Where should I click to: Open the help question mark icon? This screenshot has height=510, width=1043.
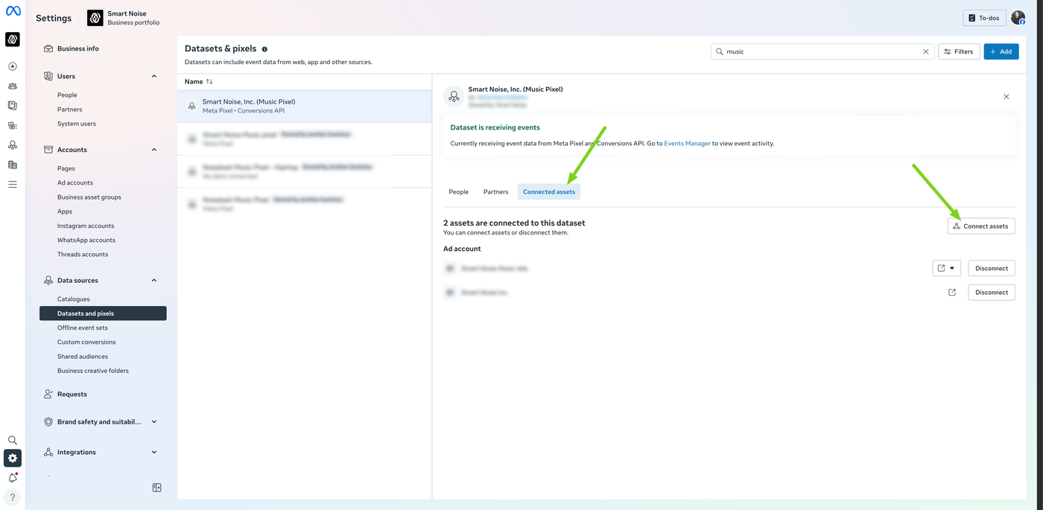[13, 497]
